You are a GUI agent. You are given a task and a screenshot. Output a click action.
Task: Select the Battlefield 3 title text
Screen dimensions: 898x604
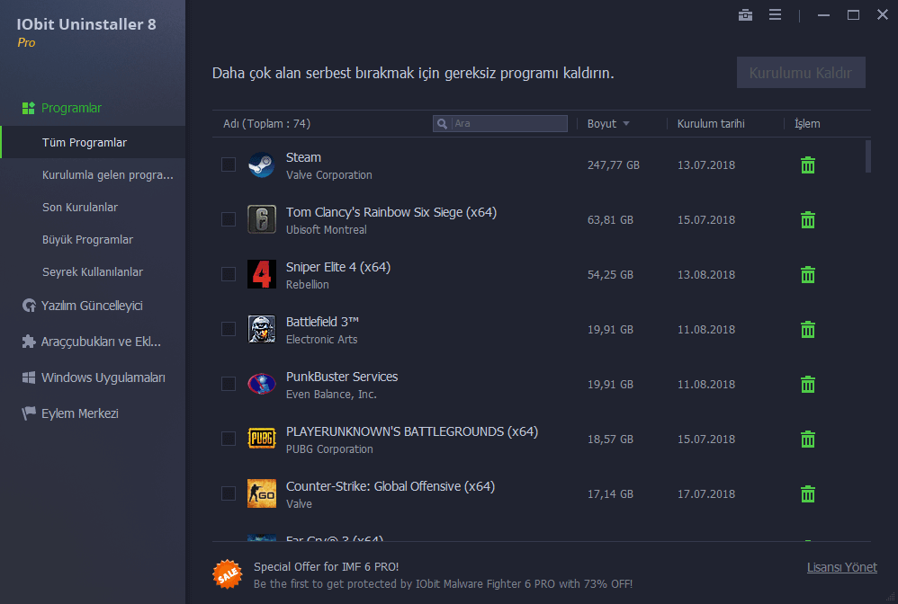322,322
